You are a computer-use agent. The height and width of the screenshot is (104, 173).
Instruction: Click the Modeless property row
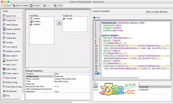click(x=58, y=92)
